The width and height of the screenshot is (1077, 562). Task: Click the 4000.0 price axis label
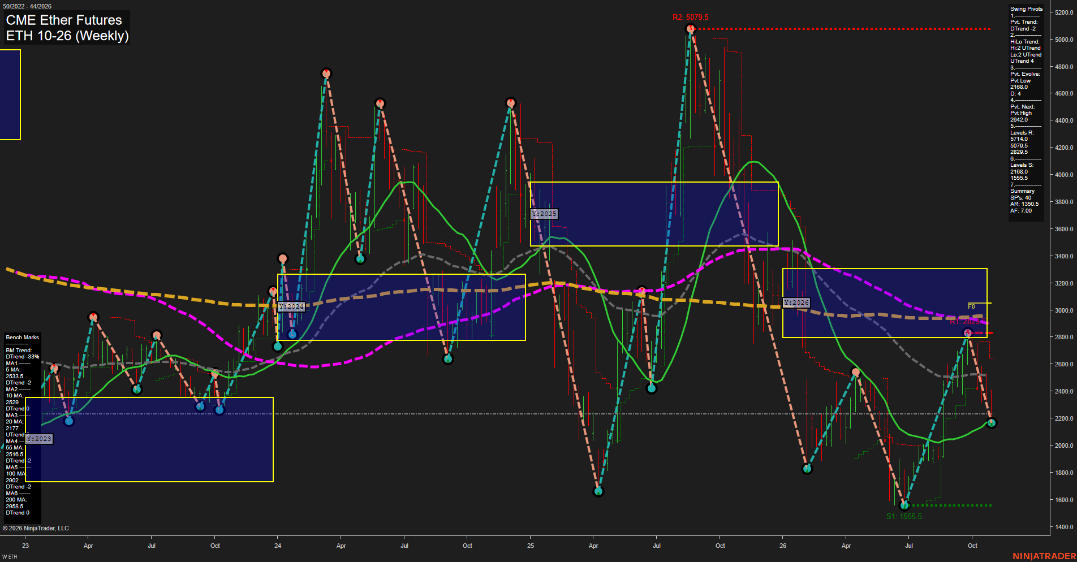pyautogui.click(x=1063, y=175)
